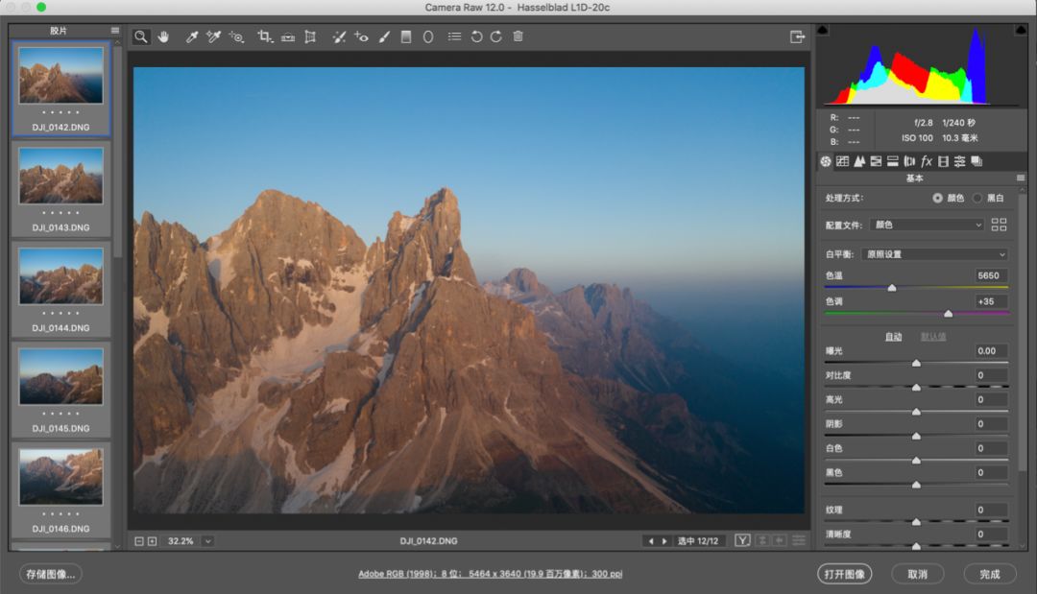The width and height of the screenshot is (1037, 594).
Task: Select thumbnail DJI_0143.DNG in filmstrip
Action: click(60, 188)
